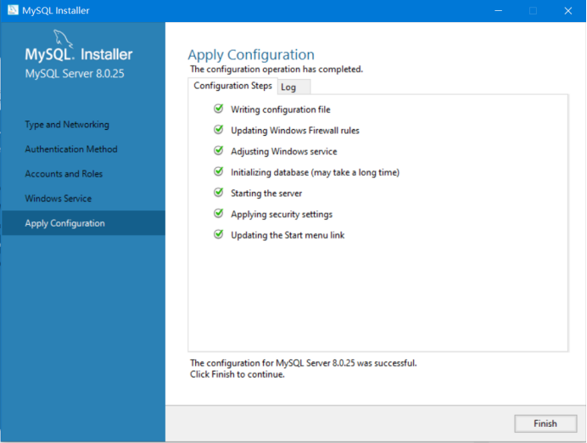Viewport: 587px width, 443px height.
Task: Open the Authentication Method step
Action: point(71,149)
